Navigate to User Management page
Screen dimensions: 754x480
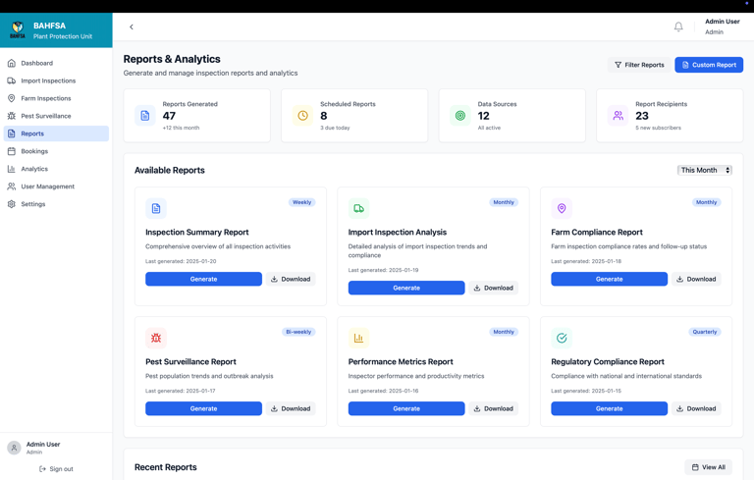(x=47, y=187)
